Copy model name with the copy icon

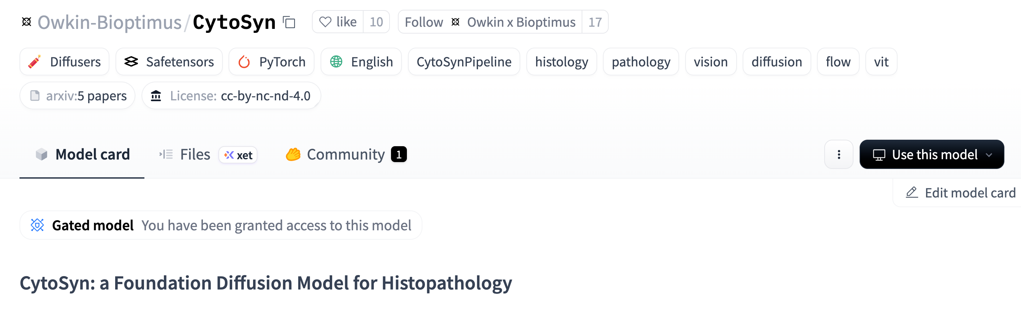[289, 22]
